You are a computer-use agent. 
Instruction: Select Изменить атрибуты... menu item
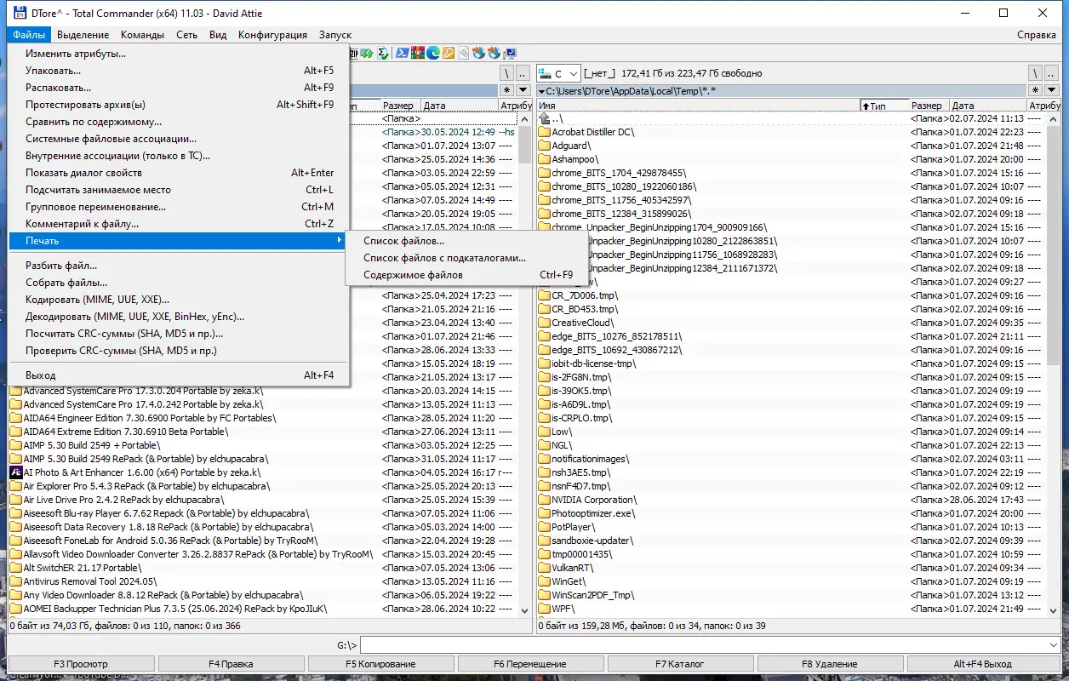(178, 54)
